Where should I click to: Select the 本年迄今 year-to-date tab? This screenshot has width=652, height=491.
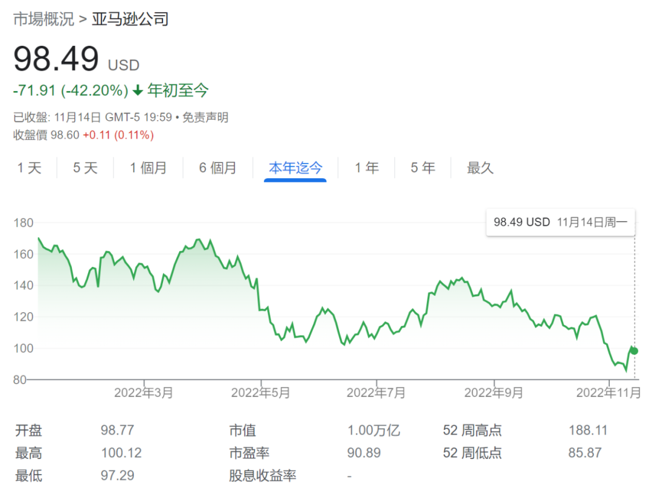[x=295, y=168]
